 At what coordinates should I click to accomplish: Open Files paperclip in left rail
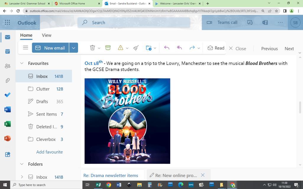[7, 80]
